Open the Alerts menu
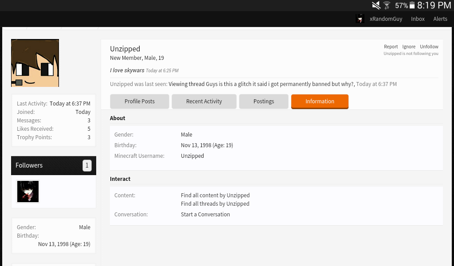Viewport: 454px width, 266px height. click(440, 19)
